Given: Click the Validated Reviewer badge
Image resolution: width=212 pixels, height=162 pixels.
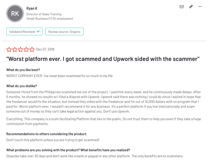Looking at the screenshot, I should click(24, 32).
